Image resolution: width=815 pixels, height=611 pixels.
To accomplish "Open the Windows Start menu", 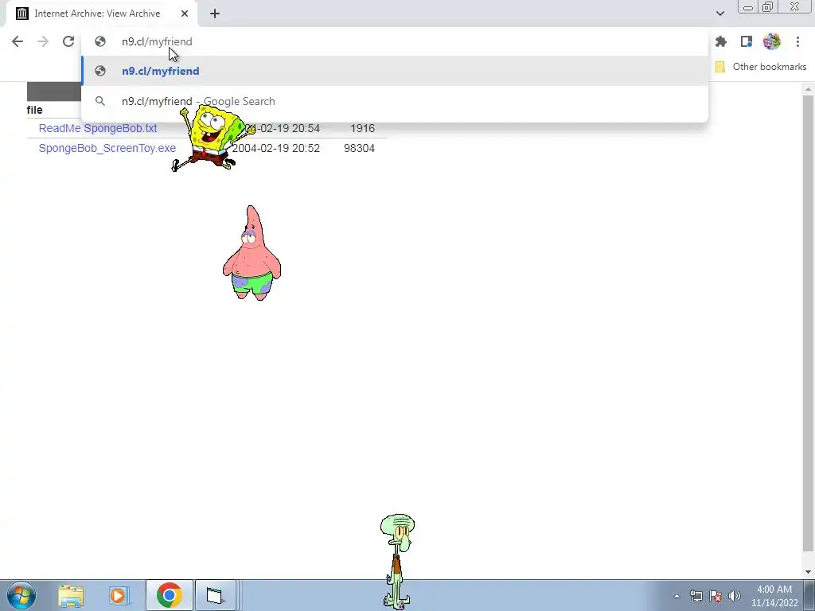I will 21,595.
